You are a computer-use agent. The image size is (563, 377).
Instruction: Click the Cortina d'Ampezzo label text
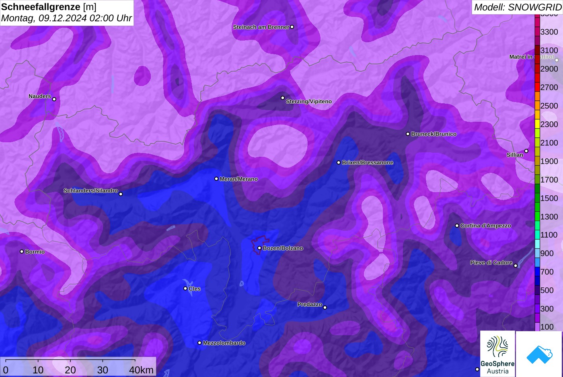tap(486, 225)
